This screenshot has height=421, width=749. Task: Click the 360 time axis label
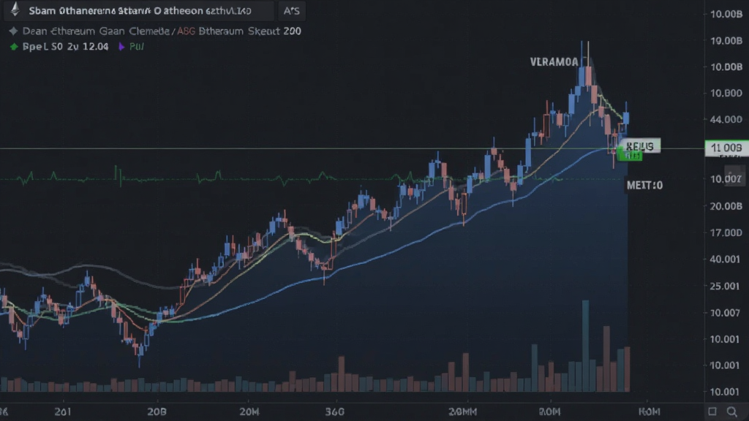pyautogui.click(x=334, y=411)
